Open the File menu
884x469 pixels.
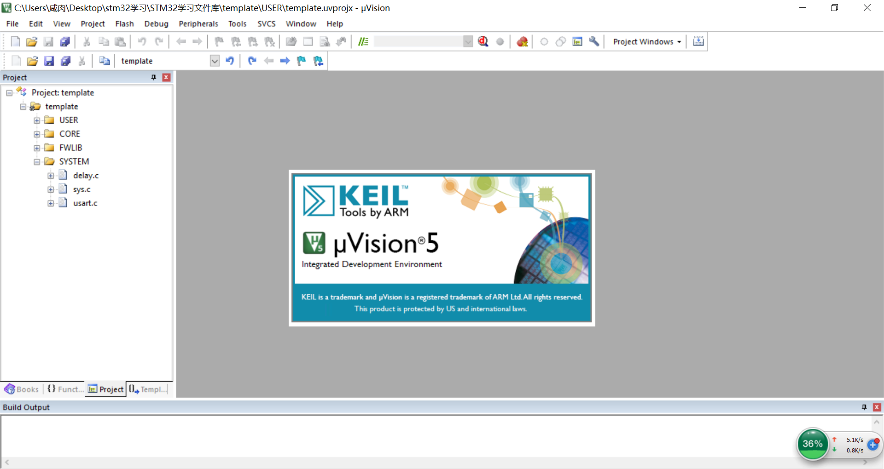[x=12, y=24]
